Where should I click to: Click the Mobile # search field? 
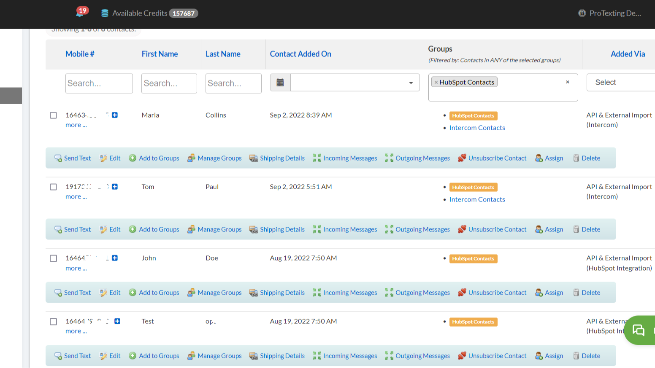99,83
